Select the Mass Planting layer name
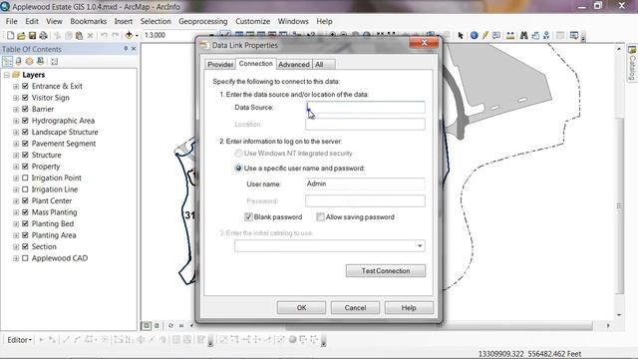 coord(54,212)
